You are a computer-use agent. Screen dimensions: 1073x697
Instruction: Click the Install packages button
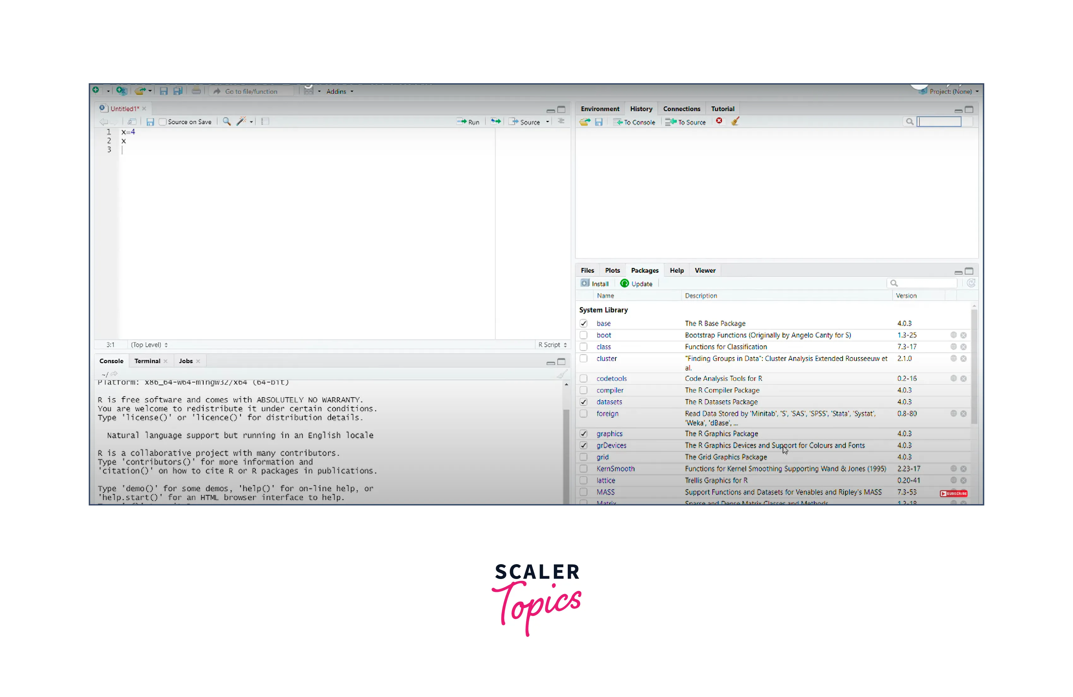pyautogui.click(x=595, y=284)
